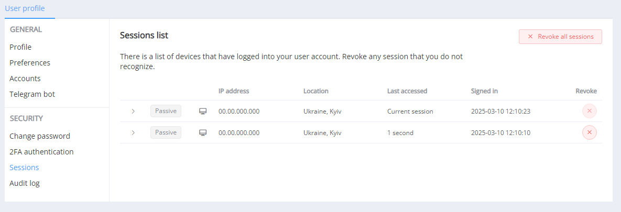Go to Preferences in the sidebar

pos(30,63)
